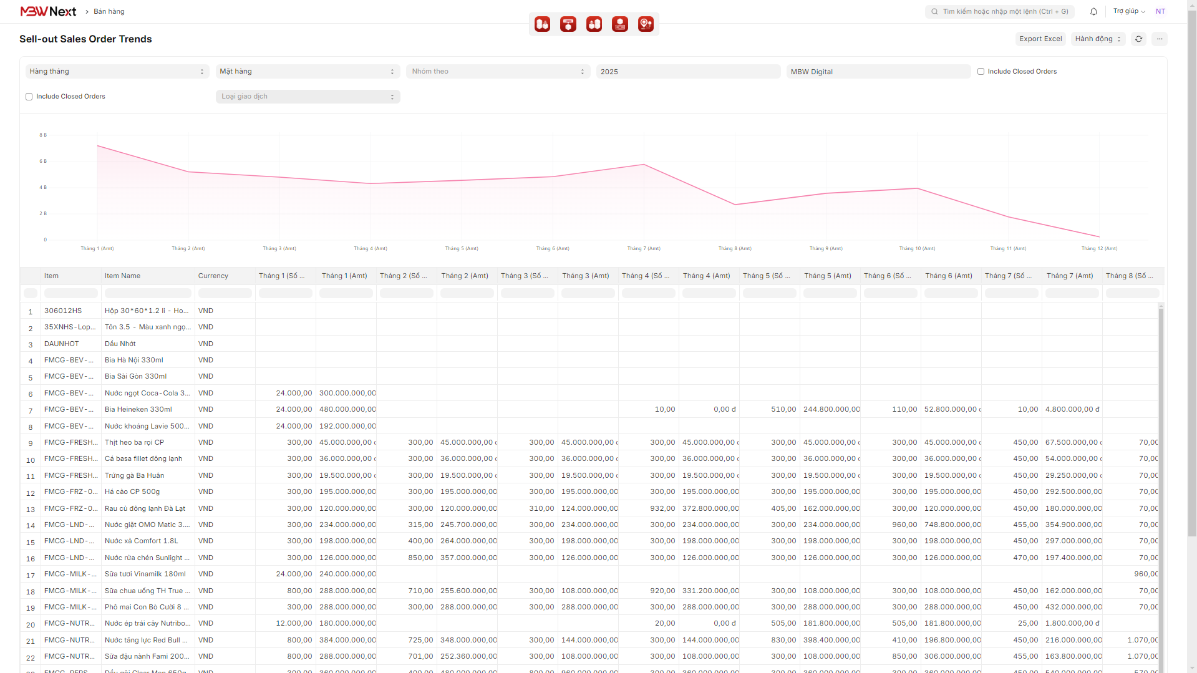Click the order label box icon
This screenshot has width=1197, height=673.
[x=568, y=24]
